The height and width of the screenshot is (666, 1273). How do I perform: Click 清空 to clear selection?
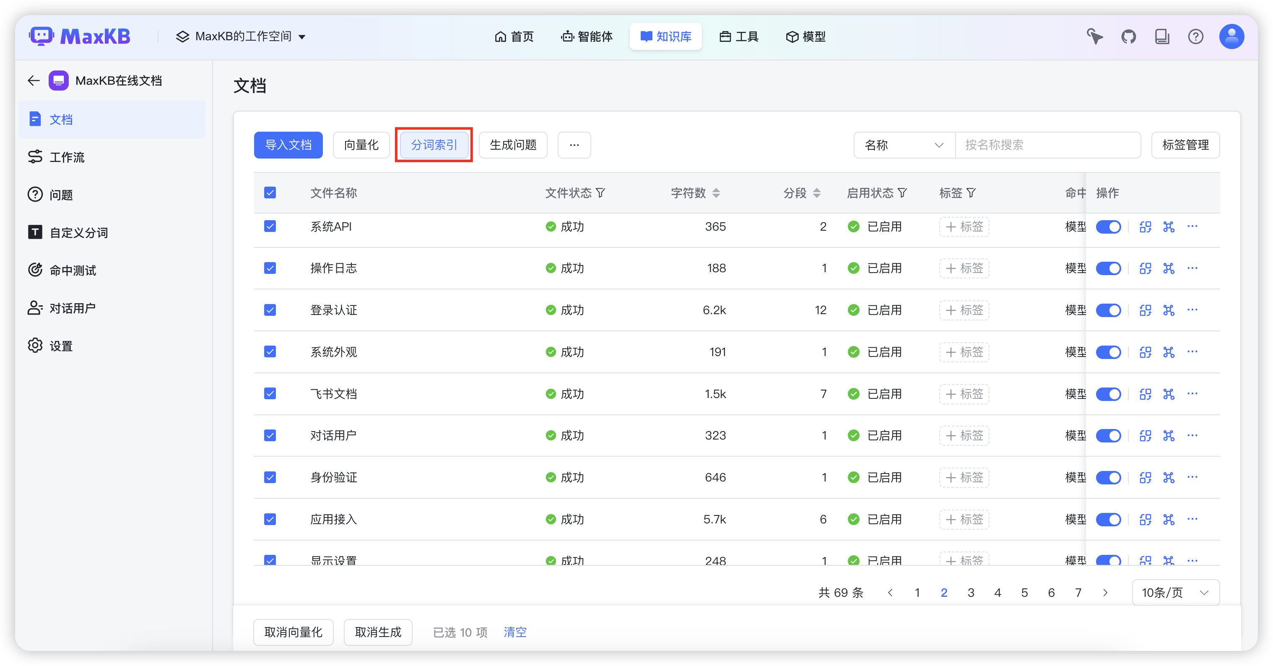(x=515, y=632)
